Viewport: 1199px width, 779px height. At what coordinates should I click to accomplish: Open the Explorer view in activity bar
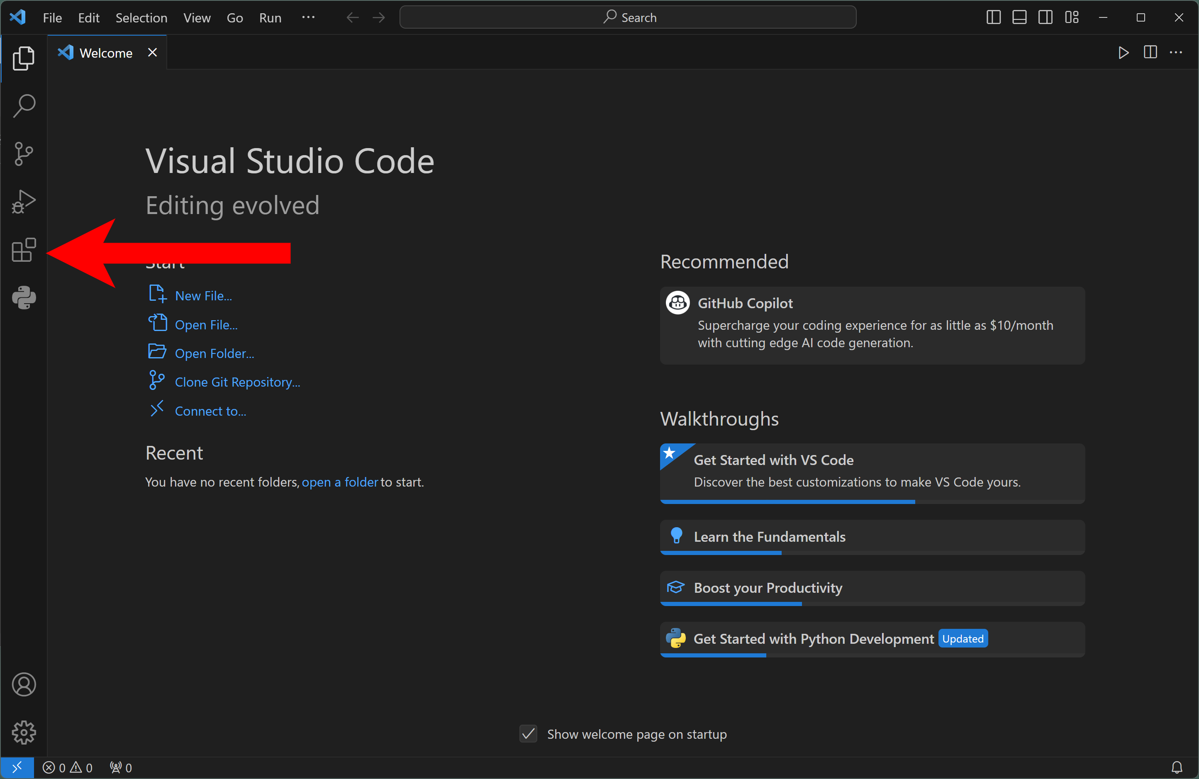coord(24,58)
